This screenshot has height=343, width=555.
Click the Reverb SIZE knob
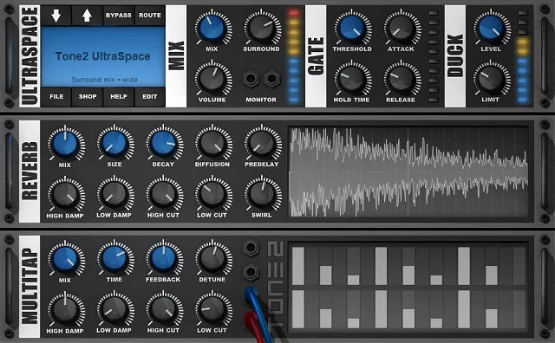pos(114,143)
